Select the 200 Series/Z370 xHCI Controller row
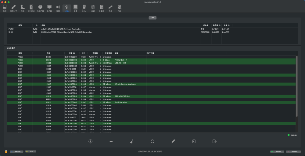Viewport: 305px width, 156px height. 152,32
